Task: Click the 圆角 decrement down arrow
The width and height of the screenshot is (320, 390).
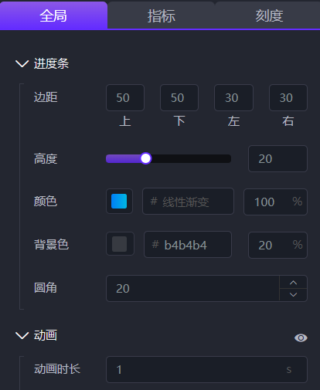Action: tap(293, 295)
